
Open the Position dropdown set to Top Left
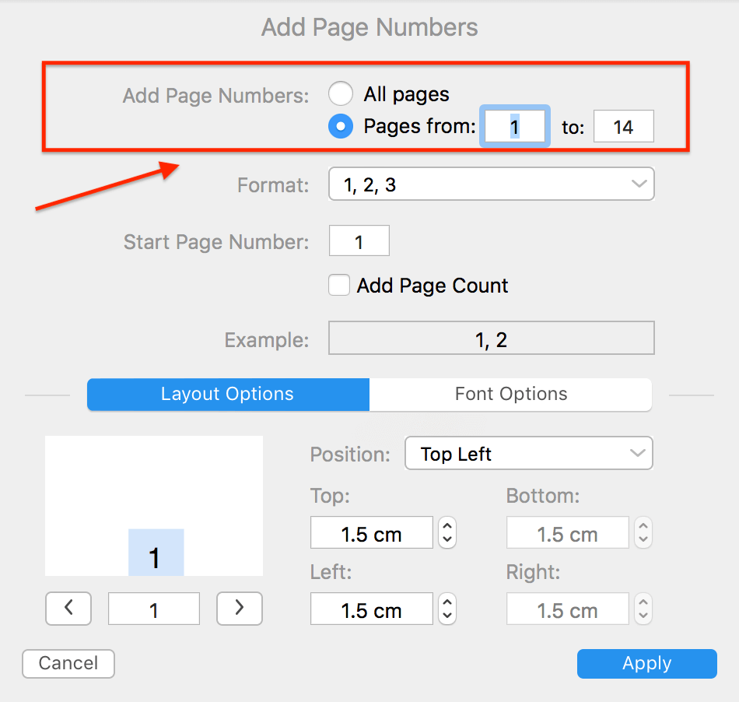[x=528, y=454]
